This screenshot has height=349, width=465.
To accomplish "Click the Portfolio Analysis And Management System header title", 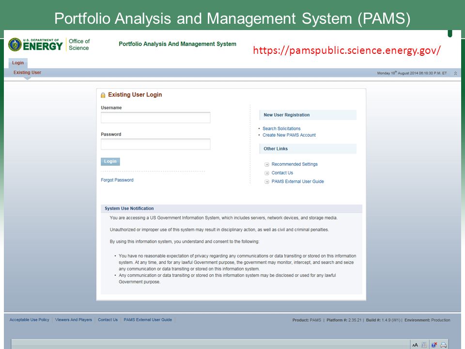I will [x=177, y=44].
